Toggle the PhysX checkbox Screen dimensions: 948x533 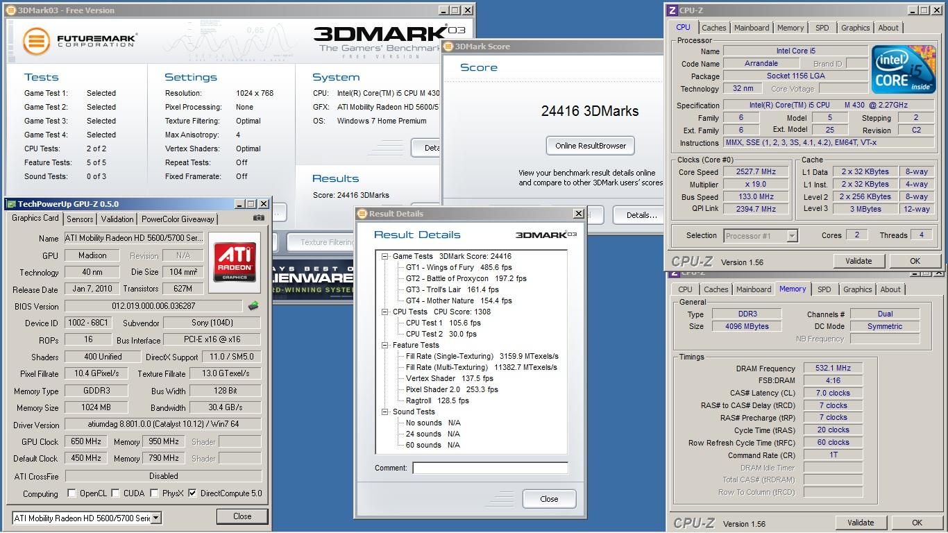pyautogui.click(x=154, y=493)
